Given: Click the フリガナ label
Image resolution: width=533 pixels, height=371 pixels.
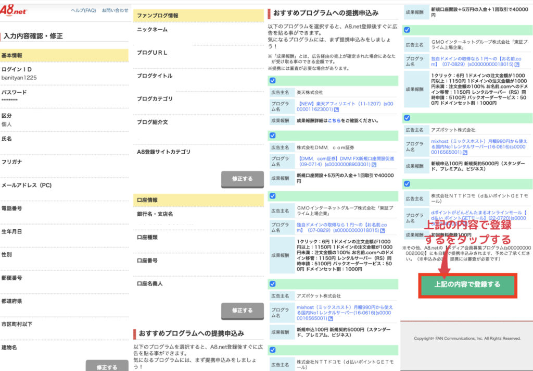Looking at the screenshot, I should click(x=11, y=162).
